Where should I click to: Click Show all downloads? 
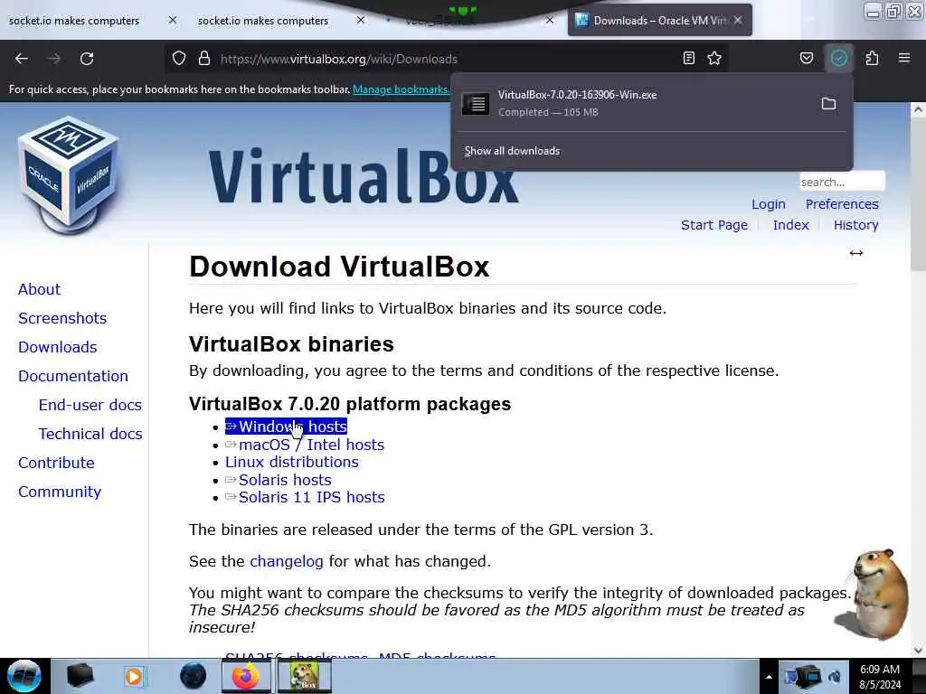coord(512,151)
